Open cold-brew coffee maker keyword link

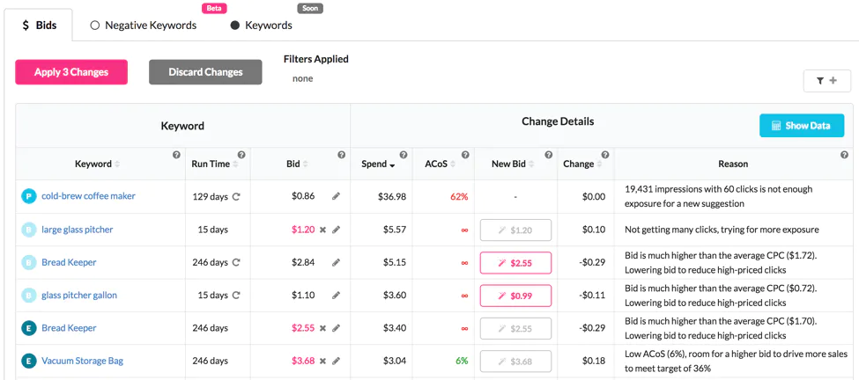click(88, 196)
